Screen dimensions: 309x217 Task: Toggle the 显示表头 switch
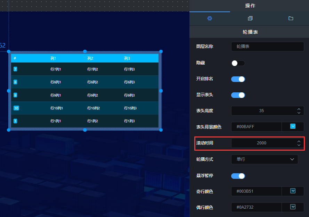tap(238, 95)
